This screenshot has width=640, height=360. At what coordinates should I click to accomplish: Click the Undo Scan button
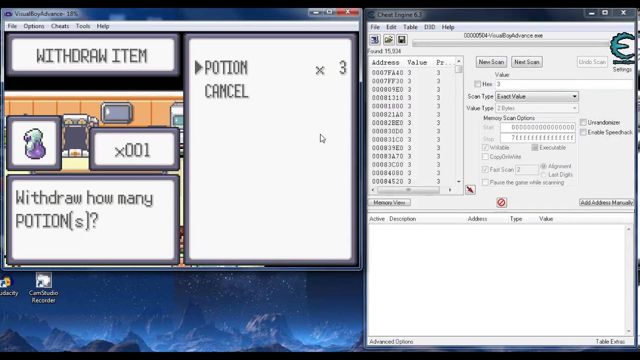[x=592, y=62]
